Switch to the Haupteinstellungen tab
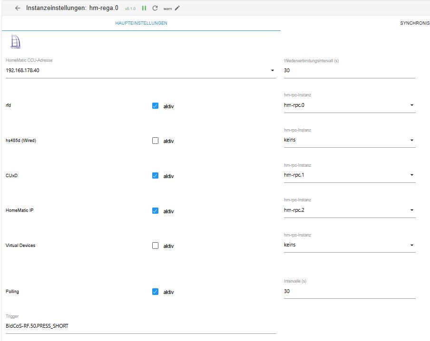Screen dimensions: 430x341 click(141, 23)
